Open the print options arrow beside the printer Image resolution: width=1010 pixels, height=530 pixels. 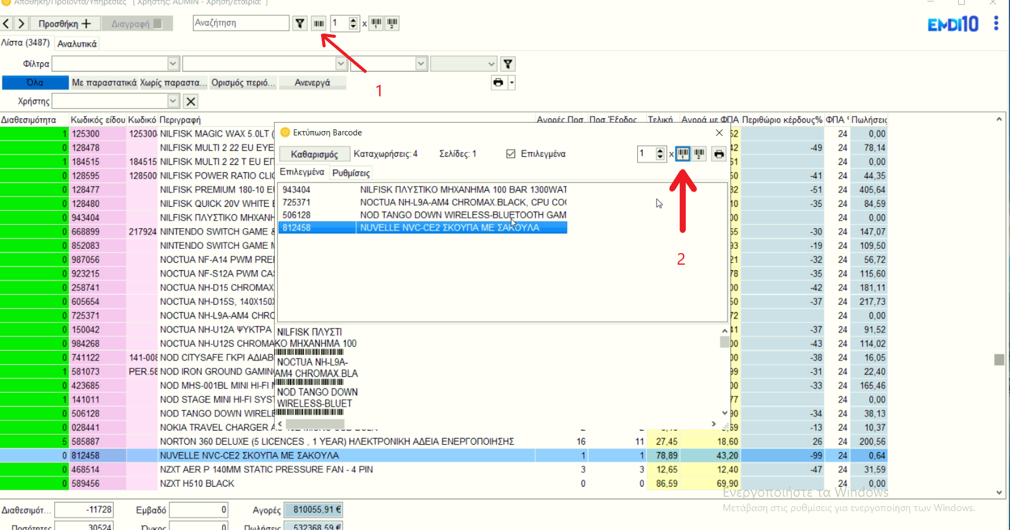(512, 82)
